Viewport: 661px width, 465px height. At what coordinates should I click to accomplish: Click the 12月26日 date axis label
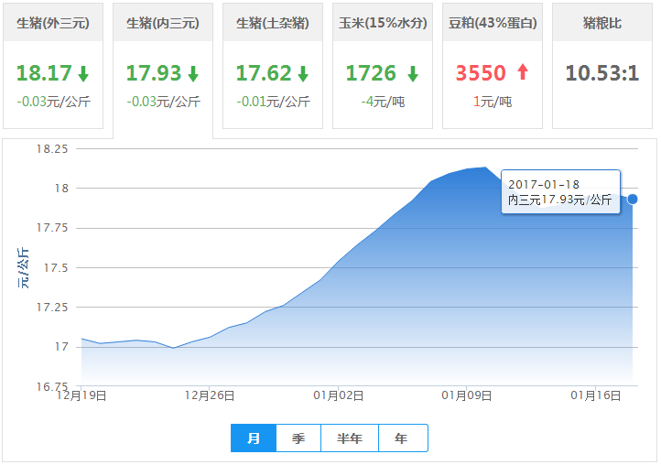tap(210, 395)
